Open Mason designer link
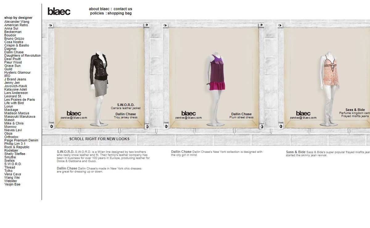This screenshot has width=370, height=228. coord(9,120)
